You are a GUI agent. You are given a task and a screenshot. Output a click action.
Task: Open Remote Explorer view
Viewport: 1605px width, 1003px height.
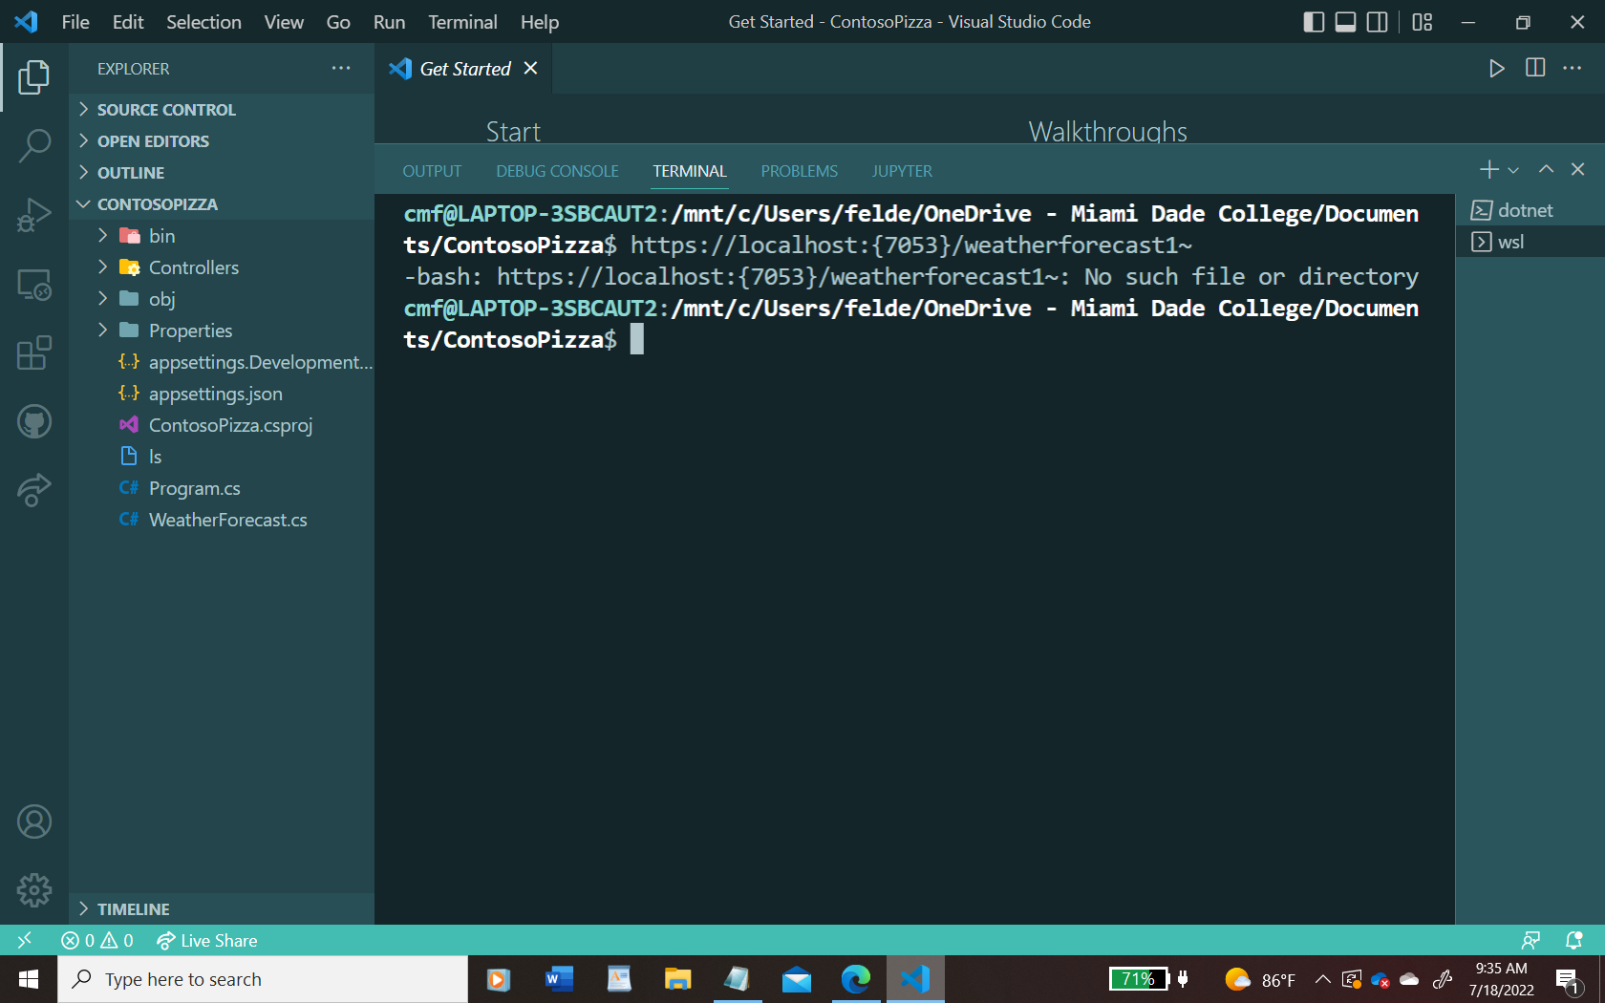tap(34, 284)
